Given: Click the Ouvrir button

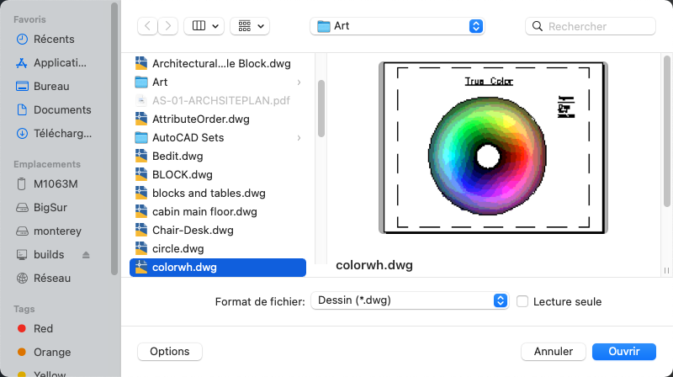Looking at the screenshot, I should [624, 351].
